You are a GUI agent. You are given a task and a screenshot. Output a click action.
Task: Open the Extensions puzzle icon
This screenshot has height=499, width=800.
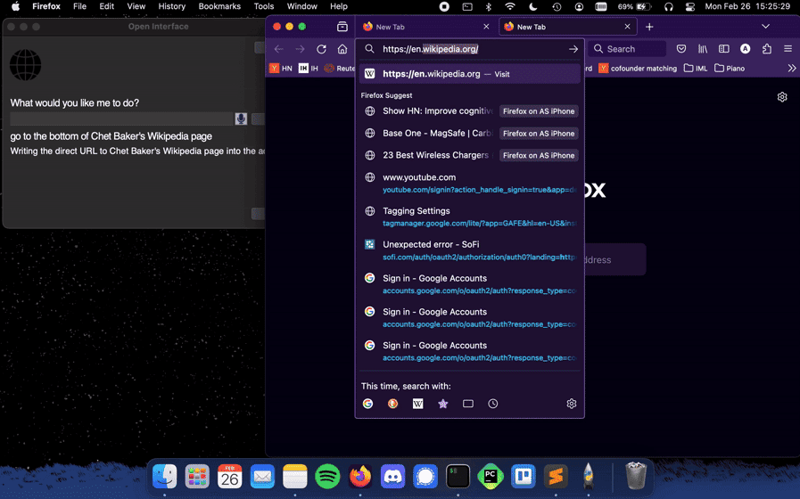[x=767, y=49]
